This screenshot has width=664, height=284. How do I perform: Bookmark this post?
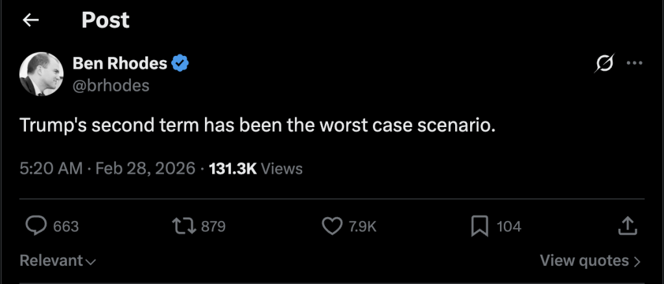click(479, 226)
